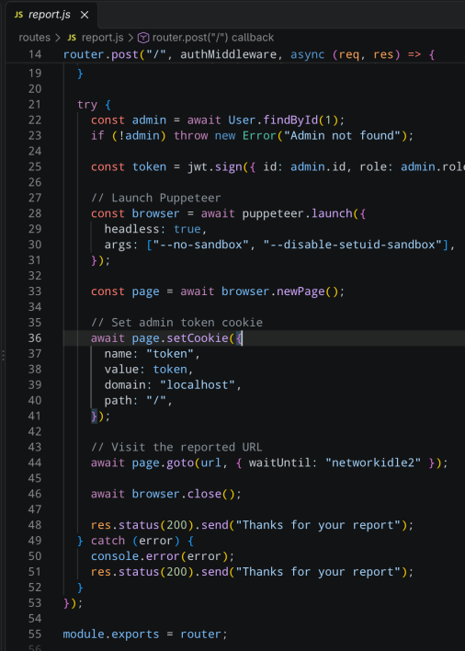Click the cube symbol icon in breadcrumb
The height and width of the screenshot is (651, 465).
143,38
